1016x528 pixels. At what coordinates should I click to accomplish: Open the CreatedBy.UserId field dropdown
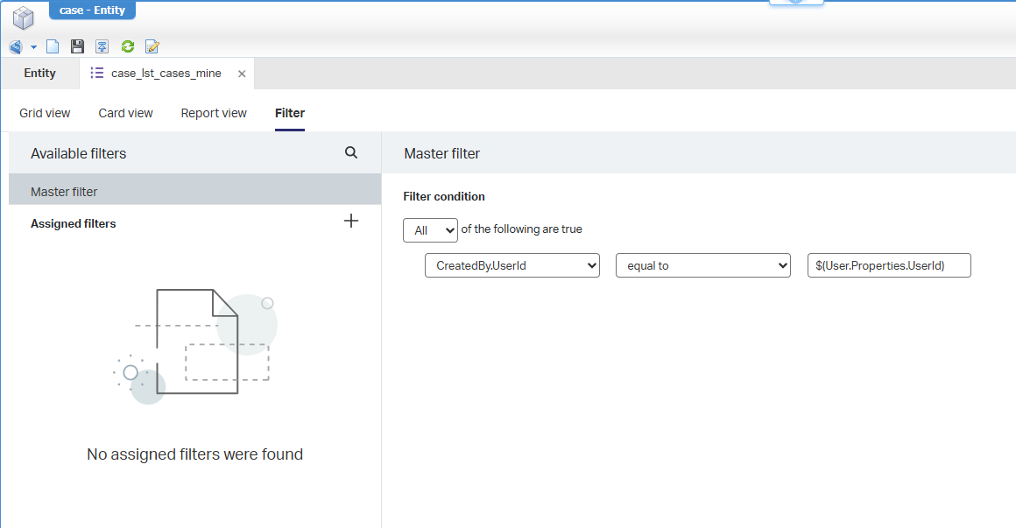512,265
